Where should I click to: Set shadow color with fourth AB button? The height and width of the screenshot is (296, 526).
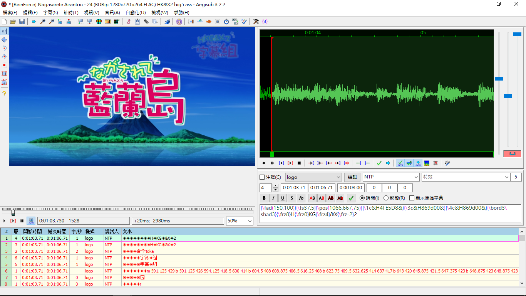pos(340,198)
